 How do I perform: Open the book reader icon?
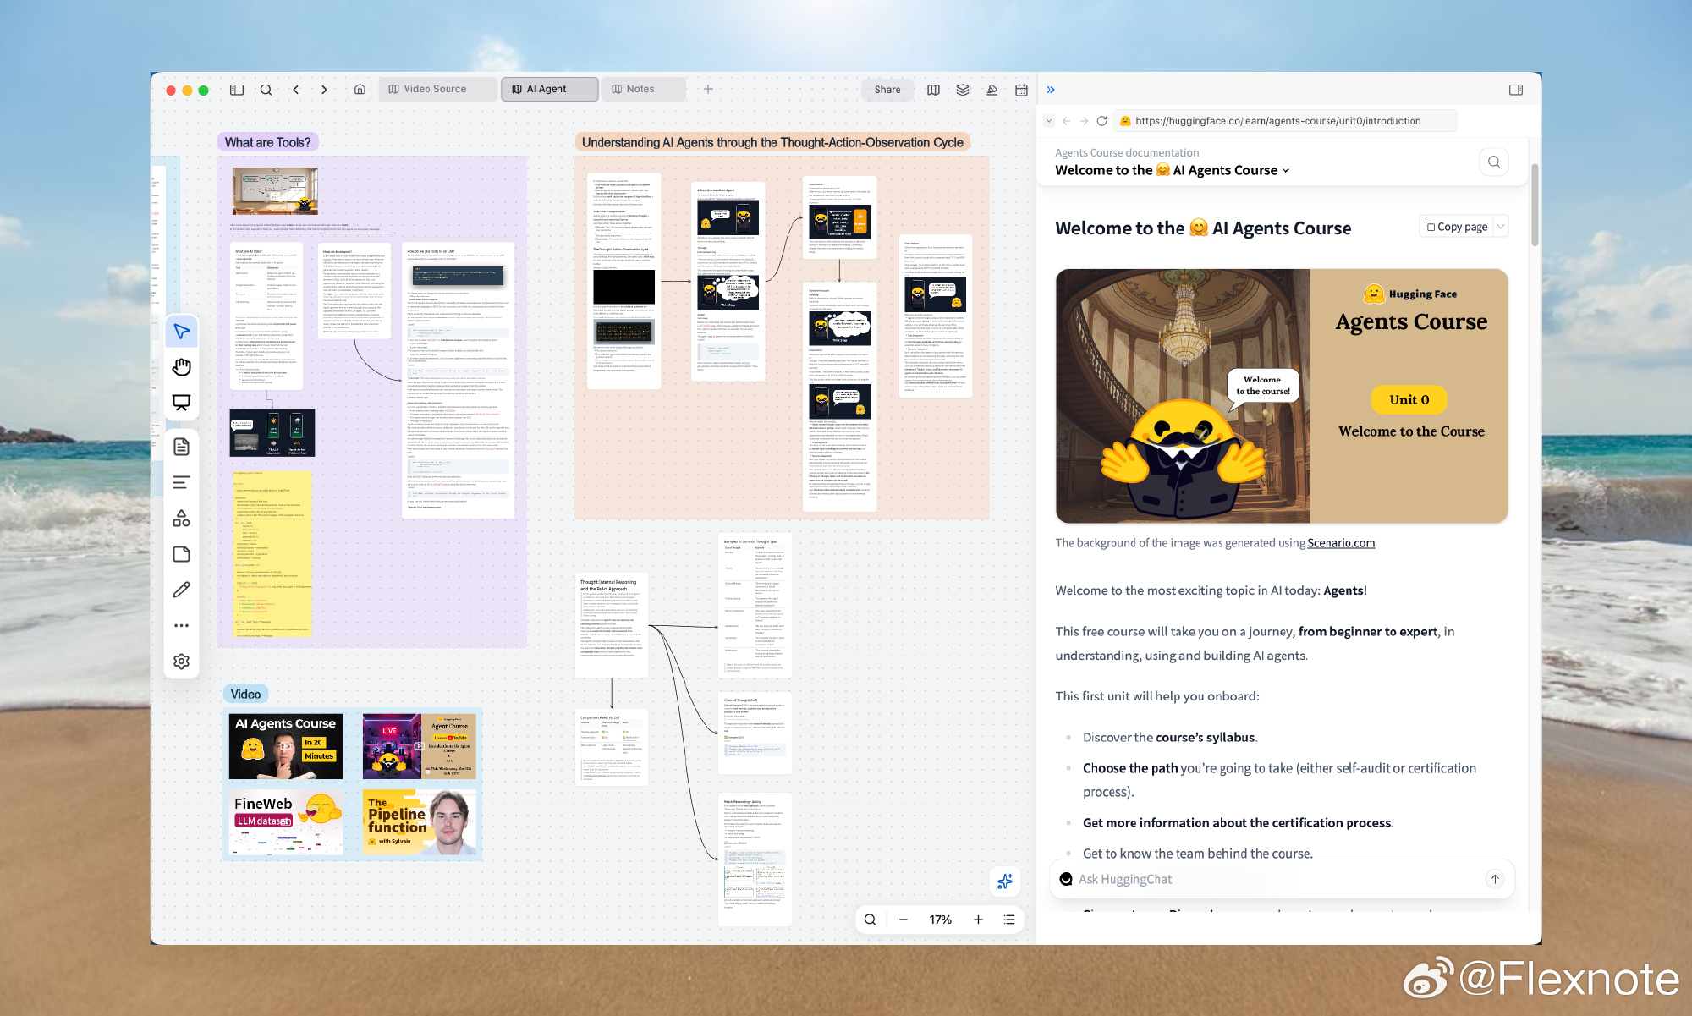(x=933, y=90)
